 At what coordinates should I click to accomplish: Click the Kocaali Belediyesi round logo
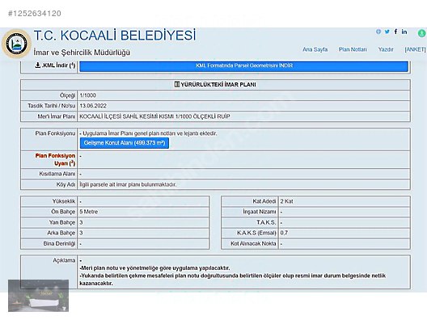click(17, 44)
